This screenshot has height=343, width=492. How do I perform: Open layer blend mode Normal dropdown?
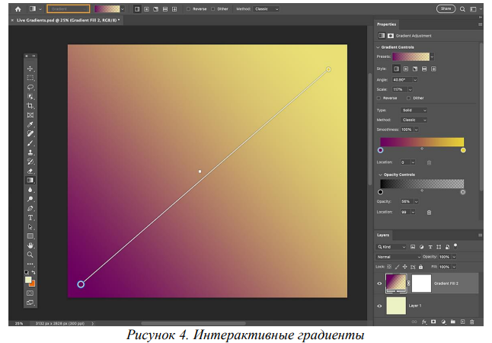pyautogui.click(x=398, y=257)
